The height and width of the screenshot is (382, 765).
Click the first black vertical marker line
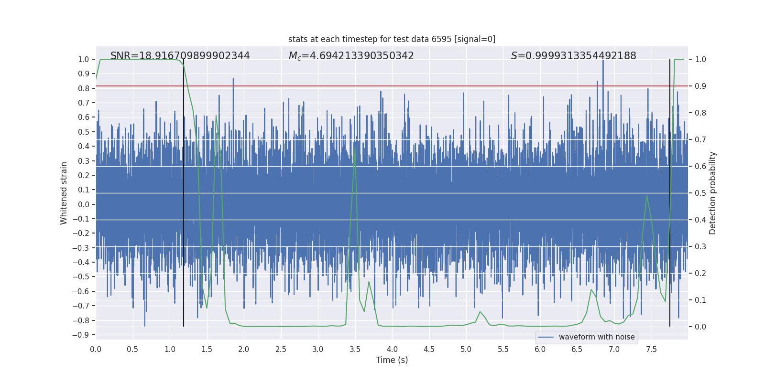click(184, 193)
